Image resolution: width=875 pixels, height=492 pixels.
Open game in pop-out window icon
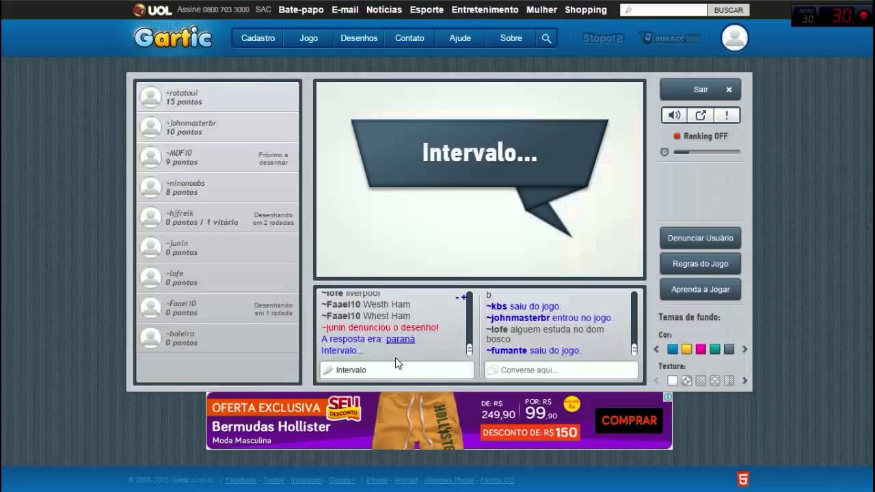tap(701, 115)
